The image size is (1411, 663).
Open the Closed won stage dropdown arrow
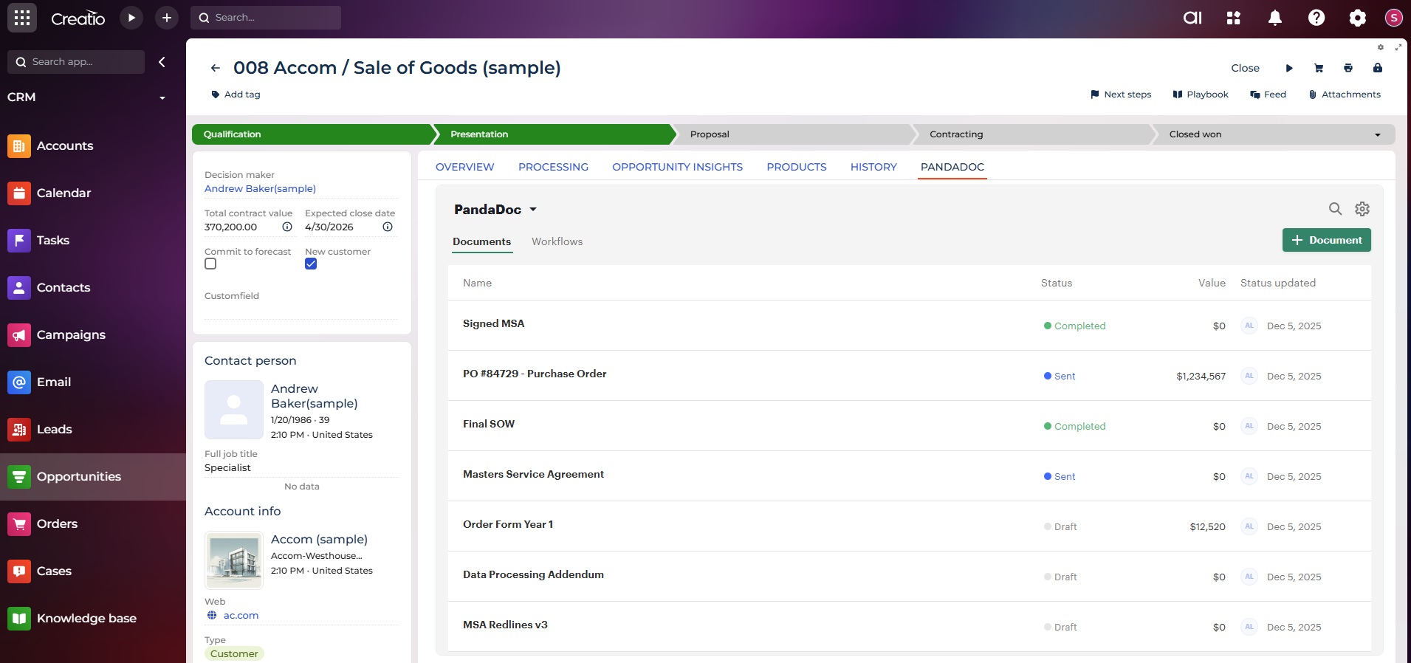(x=1377, y=134)
